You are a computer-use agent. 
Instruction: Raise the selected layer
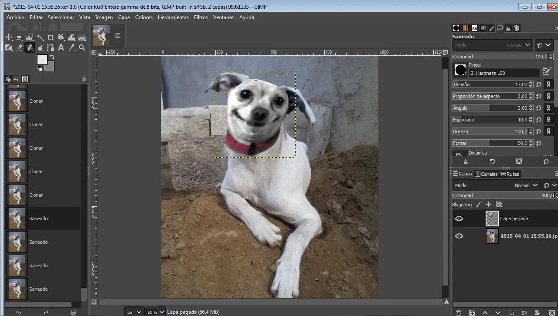[485, 313]
